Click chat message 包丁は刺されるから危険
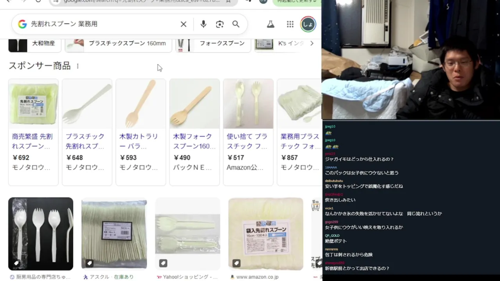The width and height of the screenshot is (500, 281). [x=349, y=255]
